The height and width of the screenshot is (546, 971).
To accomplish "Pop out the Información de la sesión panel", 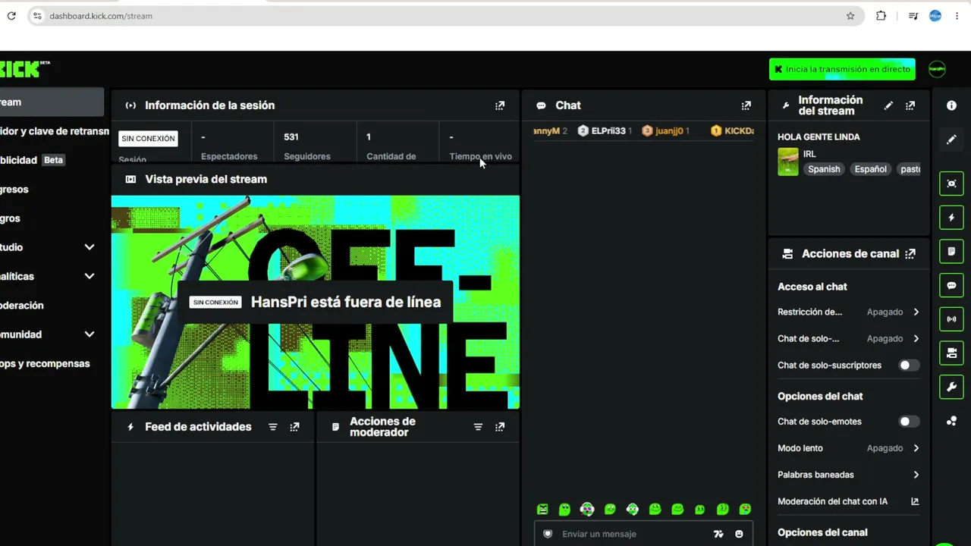I will point(500,105).
